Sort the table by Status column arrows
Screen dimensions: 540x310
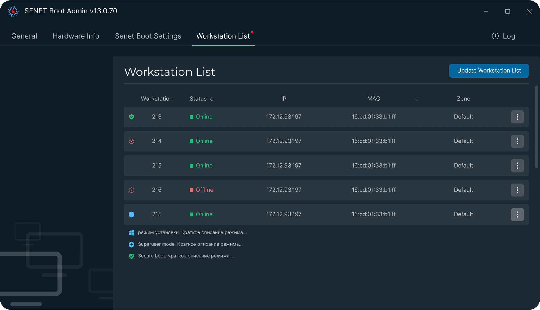(212, 99)
